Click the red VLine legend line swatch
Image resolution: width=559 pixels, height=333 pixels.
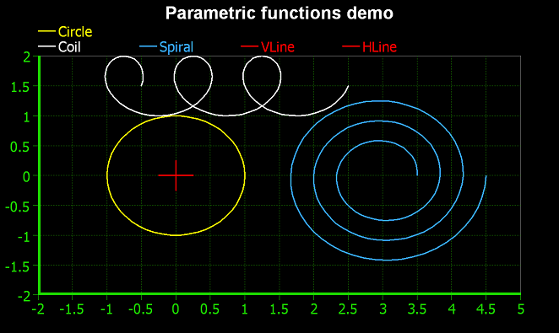(x=249, y=46)
